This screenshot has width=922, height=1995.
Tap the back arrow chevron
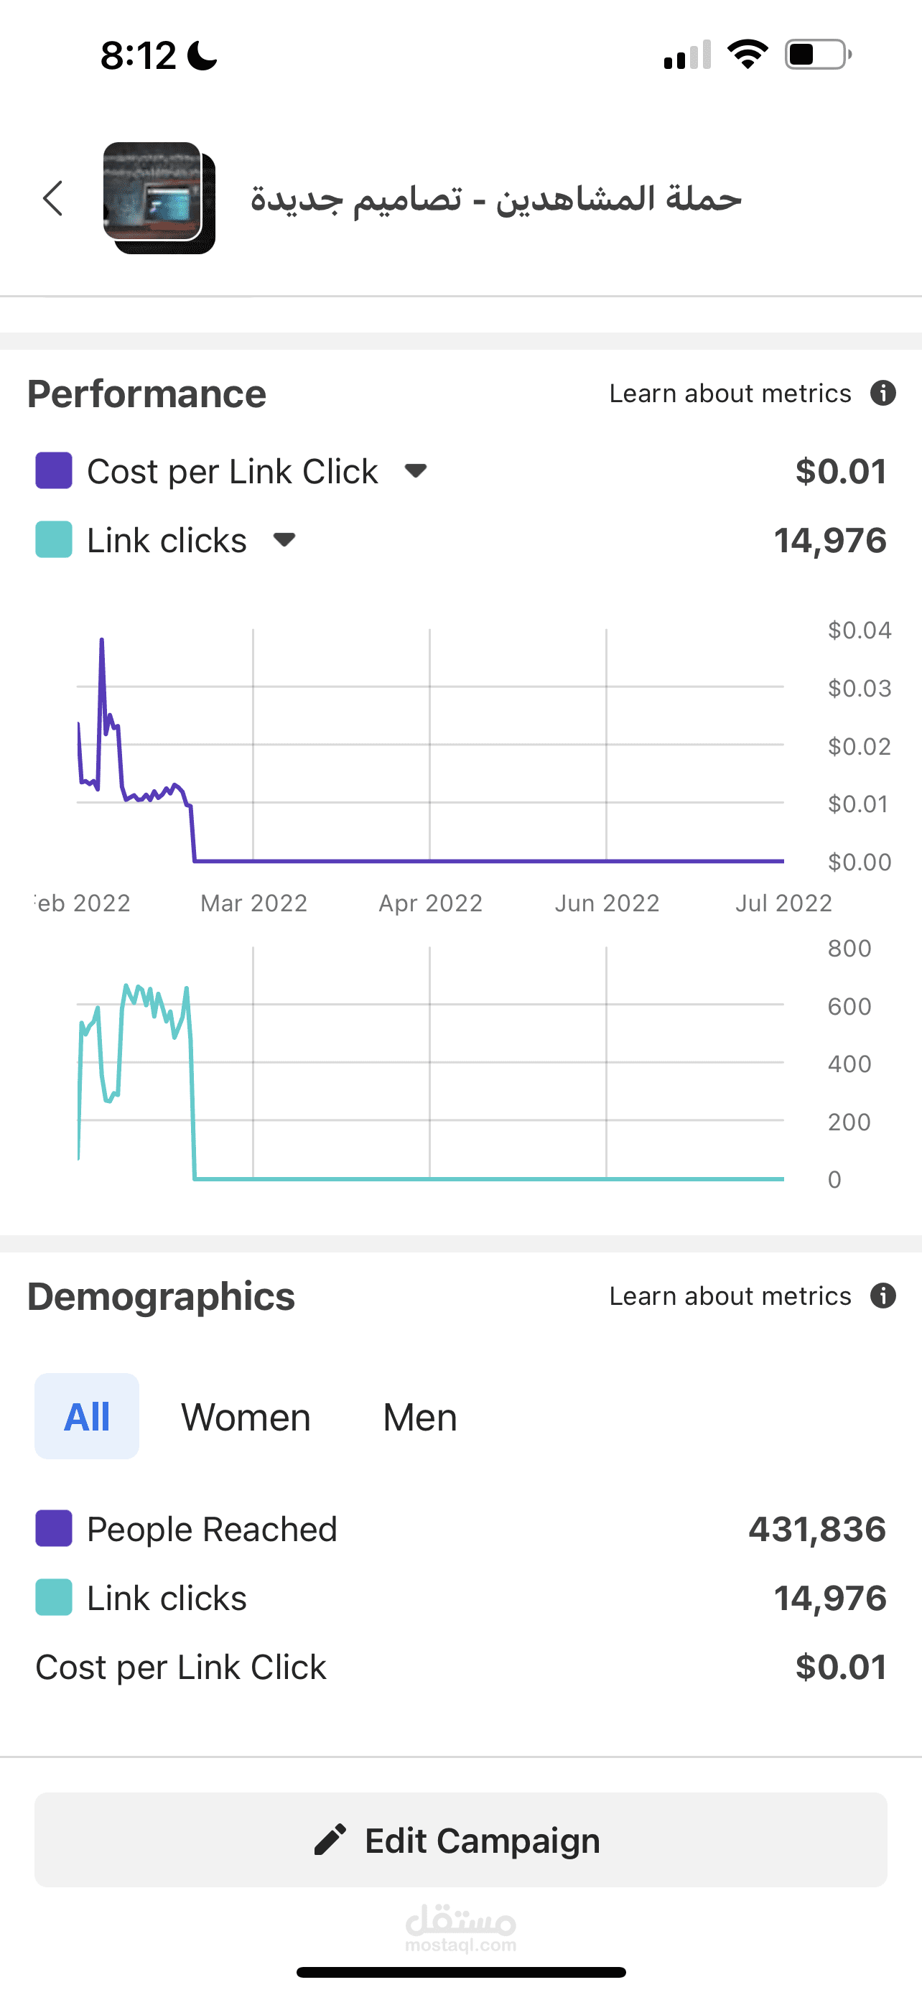click(x=52, y=198)
